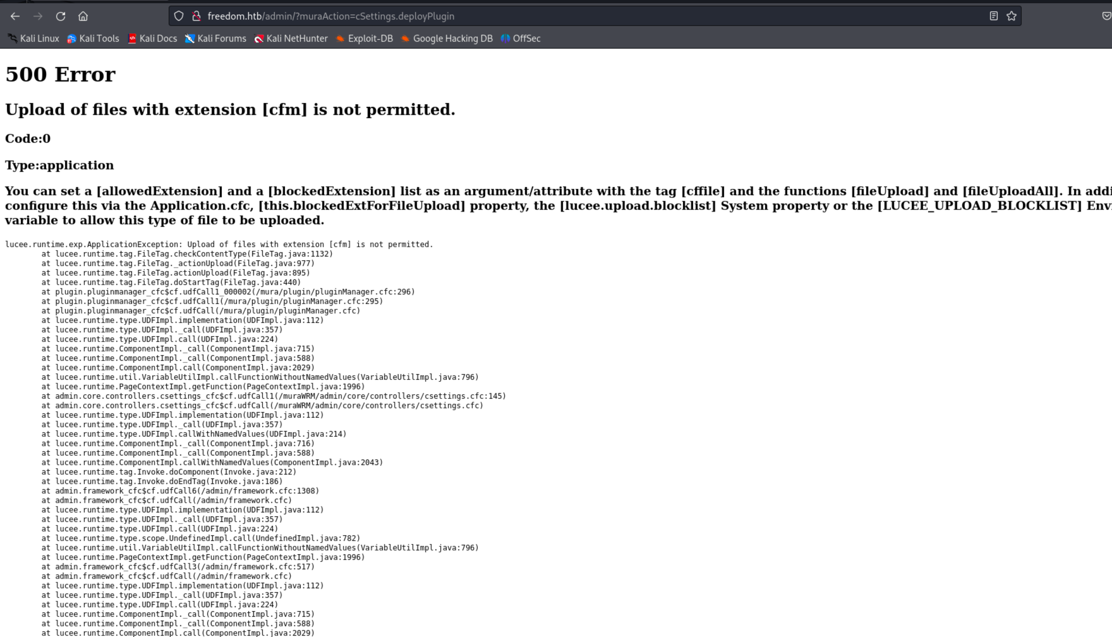Click the 500 Error heading

click(60, 75)
